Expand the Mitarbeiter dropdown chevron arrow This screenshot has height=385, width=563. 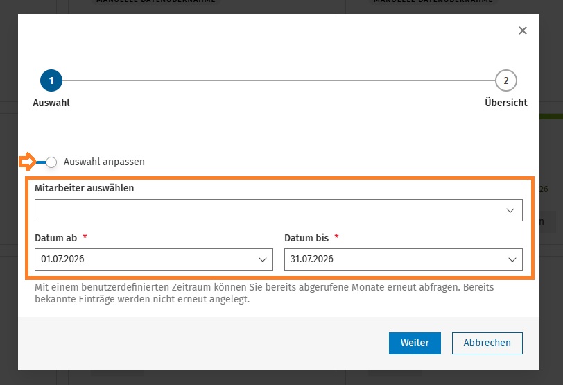tap(510, 210)
